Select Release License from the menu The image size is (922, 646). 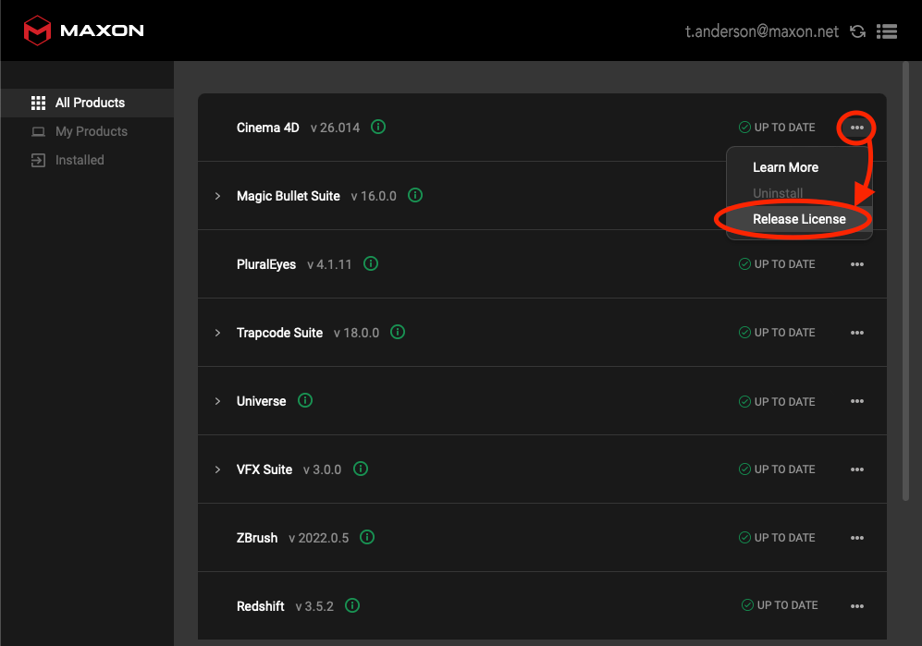[798, 219]
